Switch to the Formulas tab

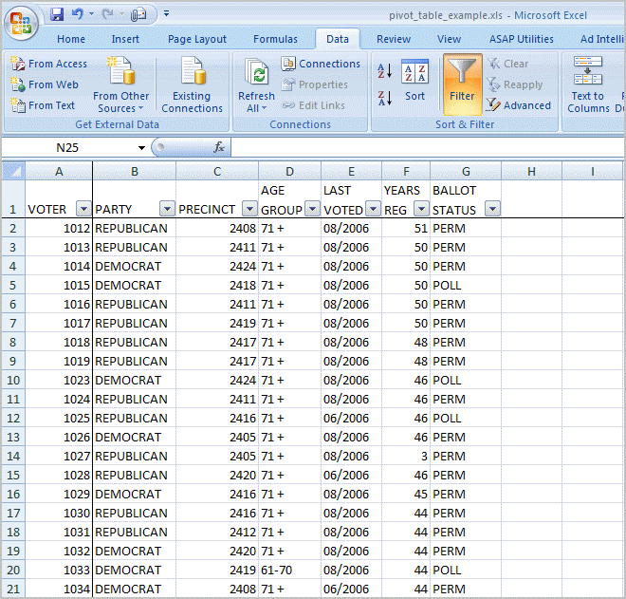[x=275, y=39]
